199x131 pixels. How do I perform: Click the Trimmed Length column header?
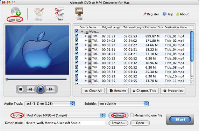click(134, 27)
